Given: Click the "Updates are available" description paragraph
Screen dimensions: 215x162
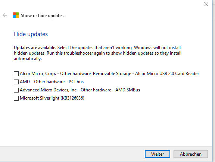Looking at the screenshot, I should click(x=98, y=53).
